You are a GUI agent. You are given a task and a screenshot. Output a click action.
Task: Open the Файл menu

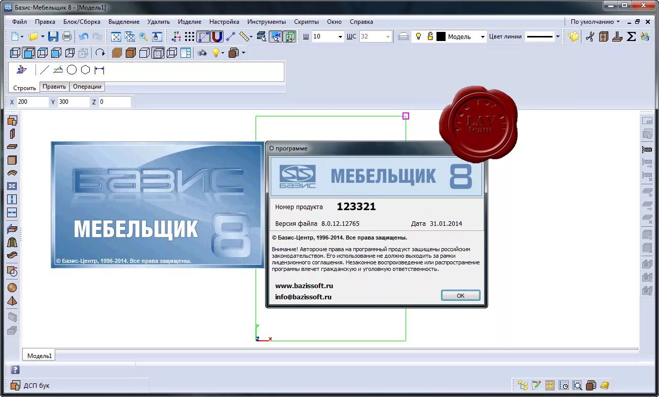(x=19, y=22)
